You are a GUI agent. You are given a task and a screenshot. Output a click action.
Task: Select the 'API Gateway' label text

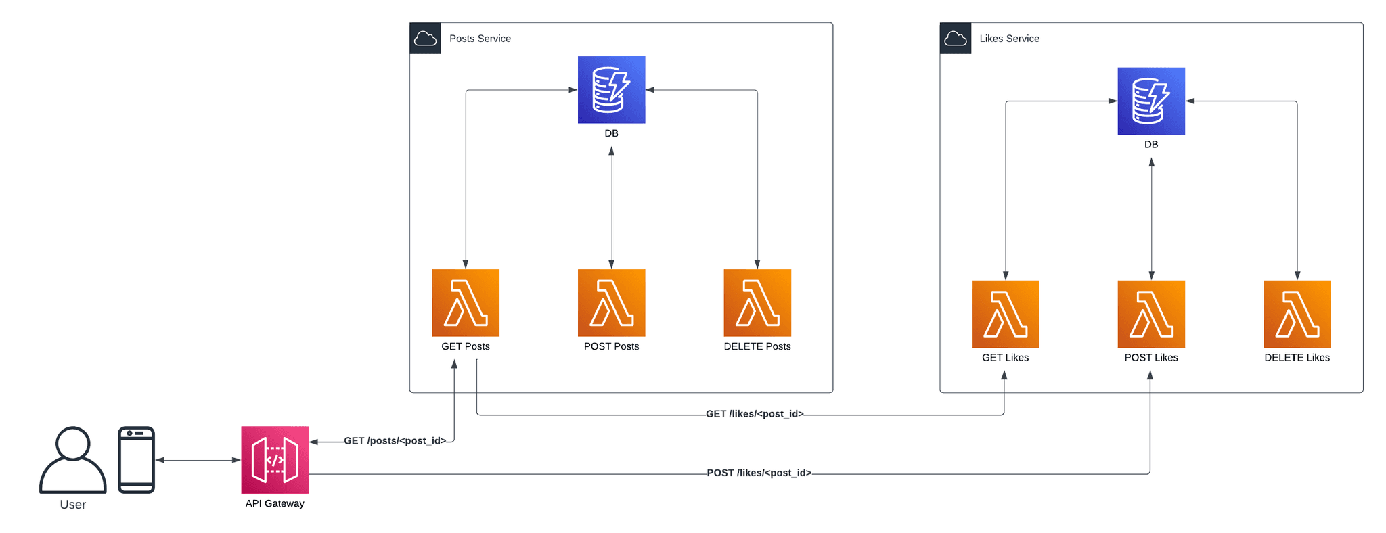point(275,503)
